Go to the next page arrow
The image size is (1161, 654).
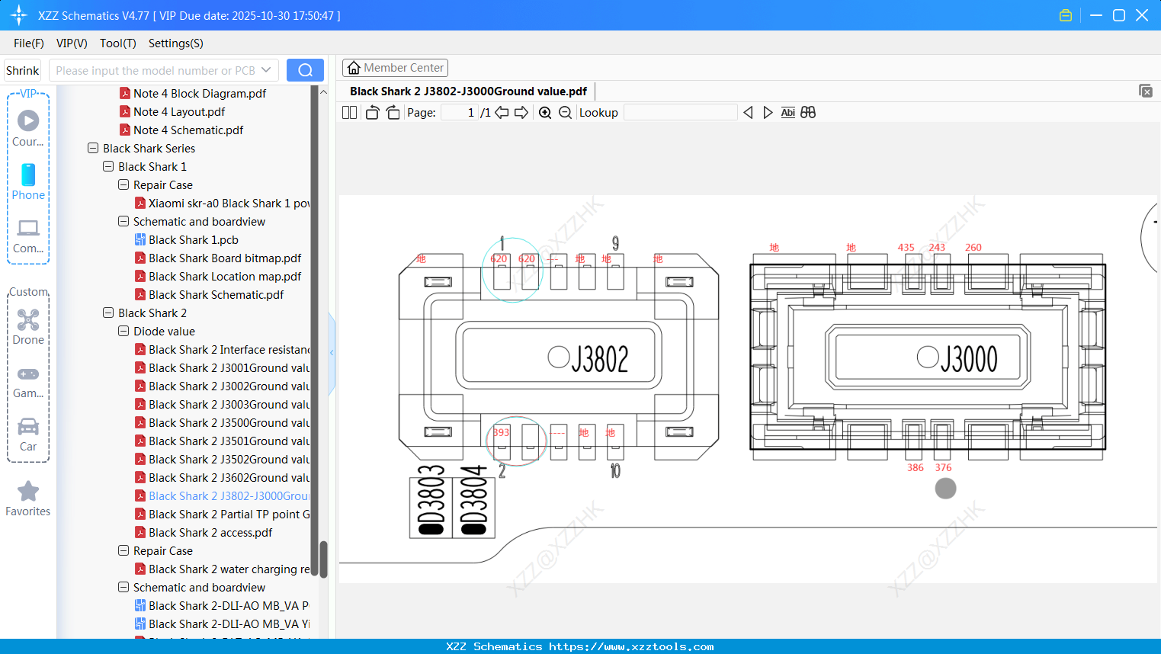(521, 113)
